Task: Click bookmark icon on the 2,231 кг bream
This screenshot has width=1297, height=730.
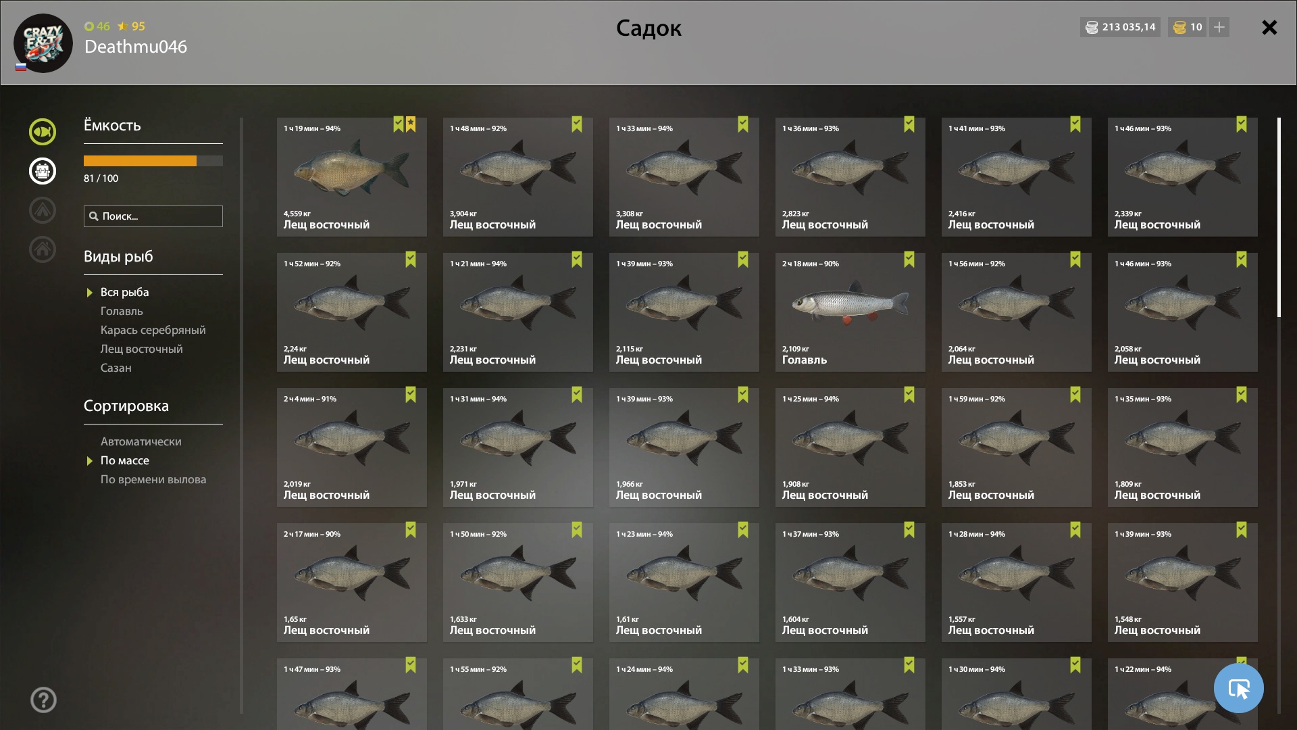Action: pos(577,260)
